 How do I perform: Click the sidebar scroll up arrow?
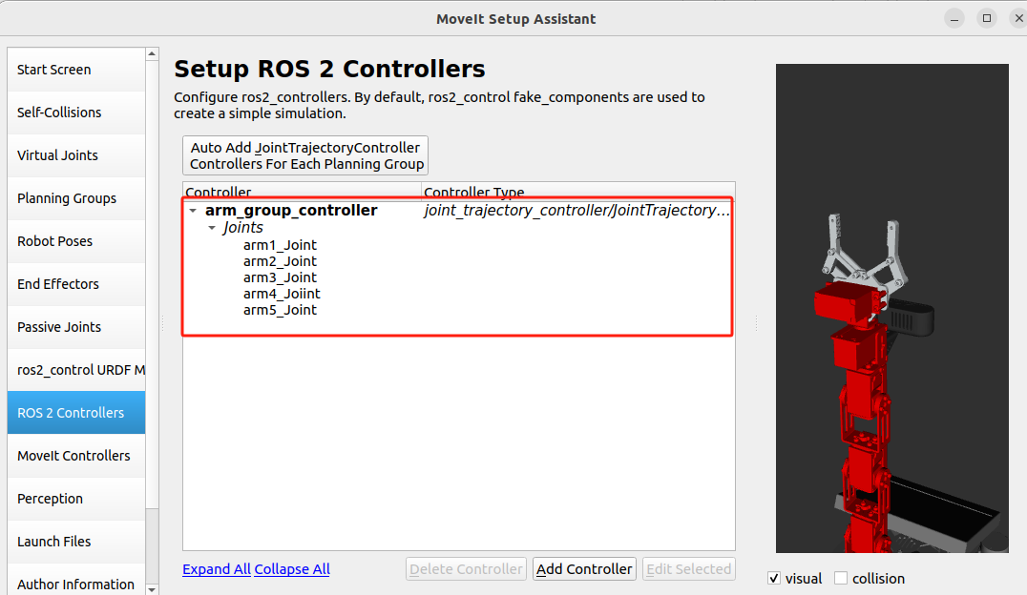tap(152, 53)
